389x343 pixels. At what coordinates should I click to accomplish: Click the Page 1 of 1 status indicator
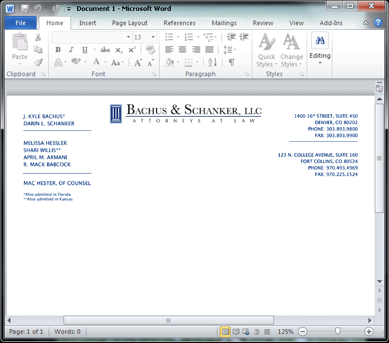(26, 332)
